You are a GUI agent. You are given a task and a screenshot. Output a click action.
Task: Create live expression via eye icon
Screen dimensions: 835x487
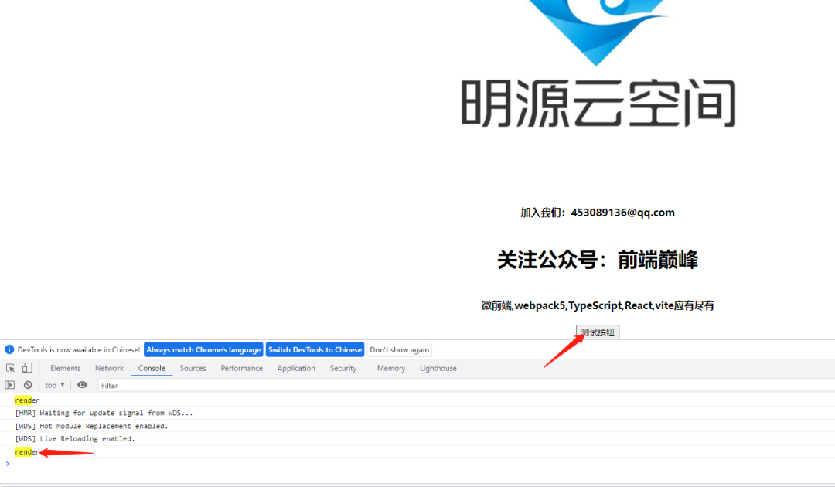[82, 385]
